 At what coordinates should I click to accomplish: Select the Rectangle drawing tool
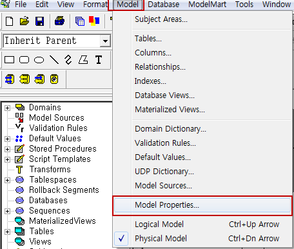coord(9,60)
